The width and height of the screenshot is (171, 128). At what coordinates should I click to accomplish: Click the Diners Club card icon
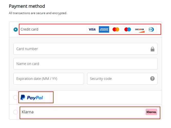pos(151,30)
